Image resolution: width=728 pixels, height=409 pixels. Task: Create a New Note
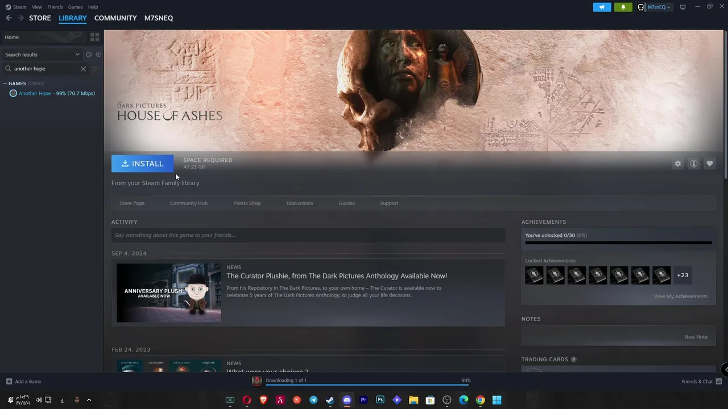click(x=696, y=337)
